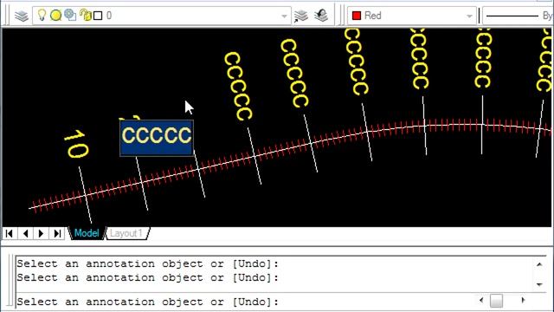Click the white layer color square
Viewport: 554px width, 312px height.
click(x=98, y=16)
